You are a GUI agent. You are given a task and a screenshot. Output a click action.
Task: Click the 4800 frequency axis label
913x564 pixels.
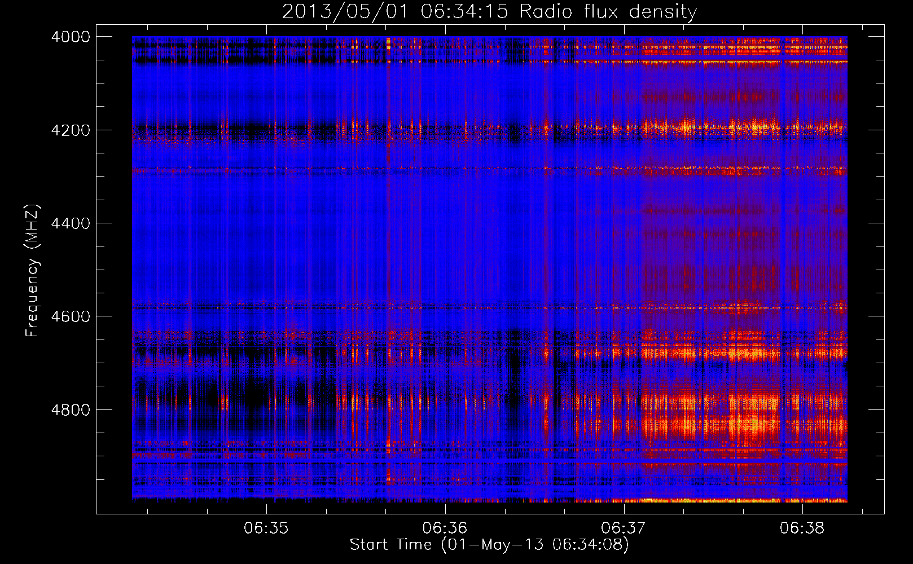point(71,409)
